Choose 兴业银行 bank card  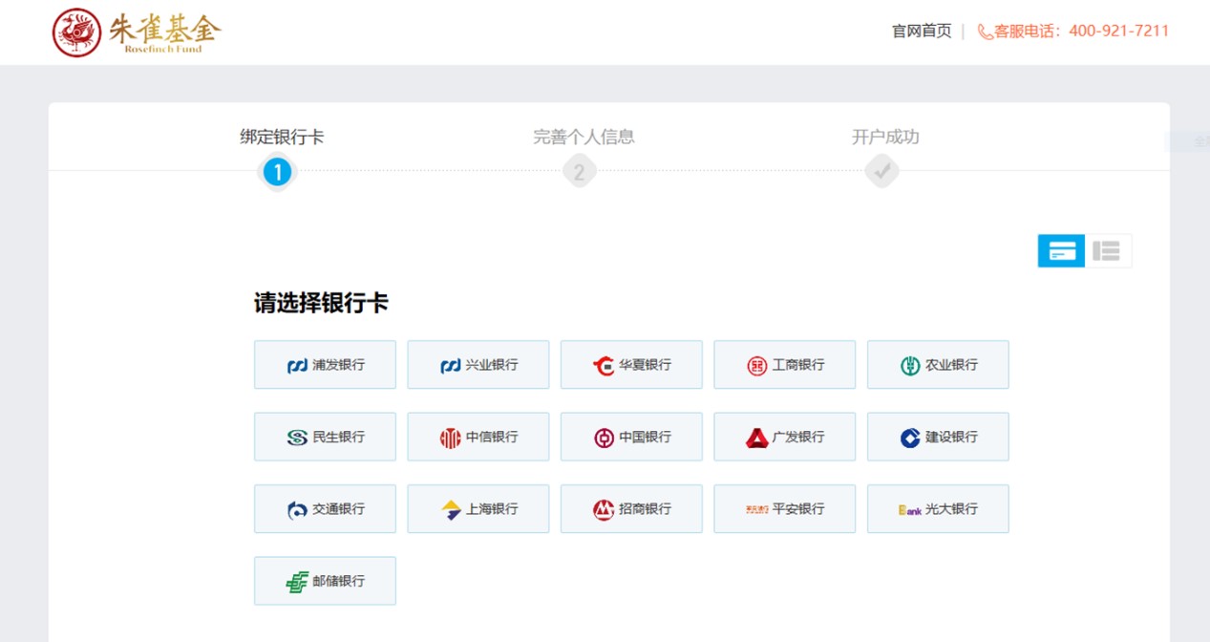tap(478, 365)
